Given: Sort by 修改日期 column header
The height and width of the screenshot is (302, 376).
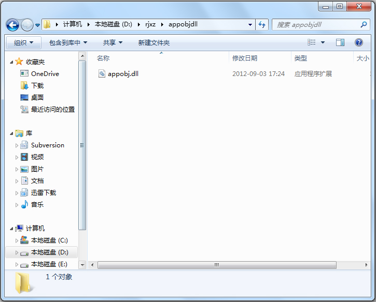Looking at the screenshot, I should 245,58.
